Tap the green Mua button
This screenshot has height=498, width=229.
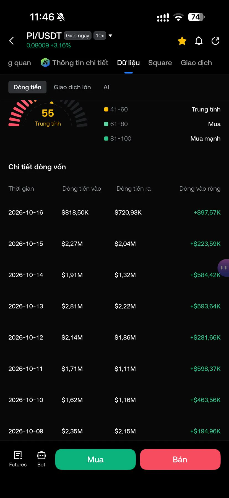tap(95, 459)
